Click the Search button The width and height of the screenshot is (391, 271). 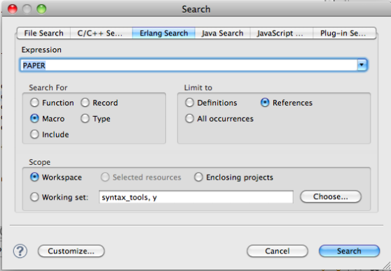tap(349, 251)
